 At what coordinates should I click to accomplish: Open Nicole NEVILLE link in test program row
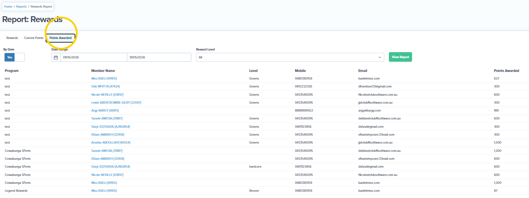point(107,95)
